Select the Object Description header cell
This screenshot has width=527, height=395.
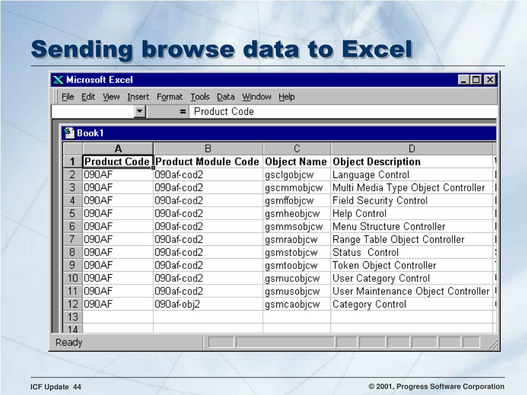pos(412,161)
